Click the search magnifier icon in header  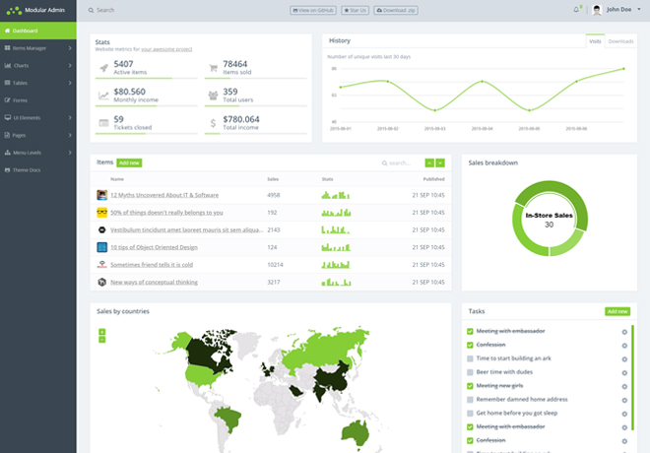(91, 10)
